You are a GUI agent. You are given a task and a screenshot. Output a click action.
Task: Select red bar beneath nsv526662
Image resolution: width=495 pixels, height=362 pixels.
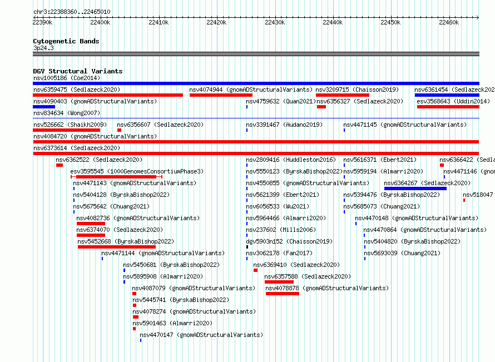(x=67, y=130)
